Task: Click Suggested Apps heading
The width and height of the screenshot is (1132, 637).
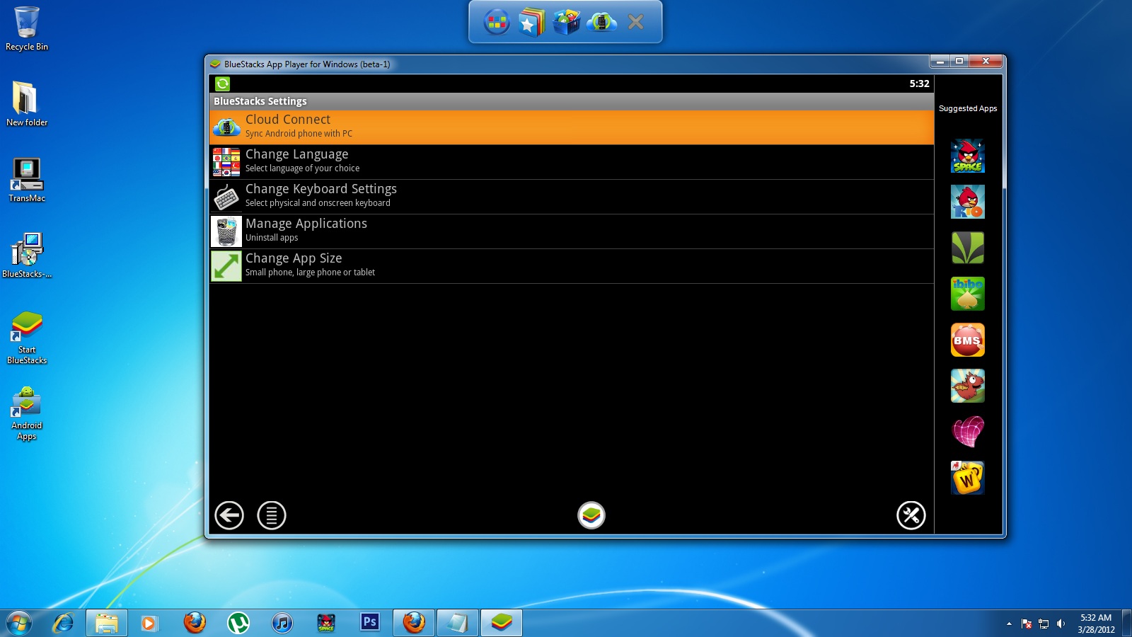Action: click(968, 108)
